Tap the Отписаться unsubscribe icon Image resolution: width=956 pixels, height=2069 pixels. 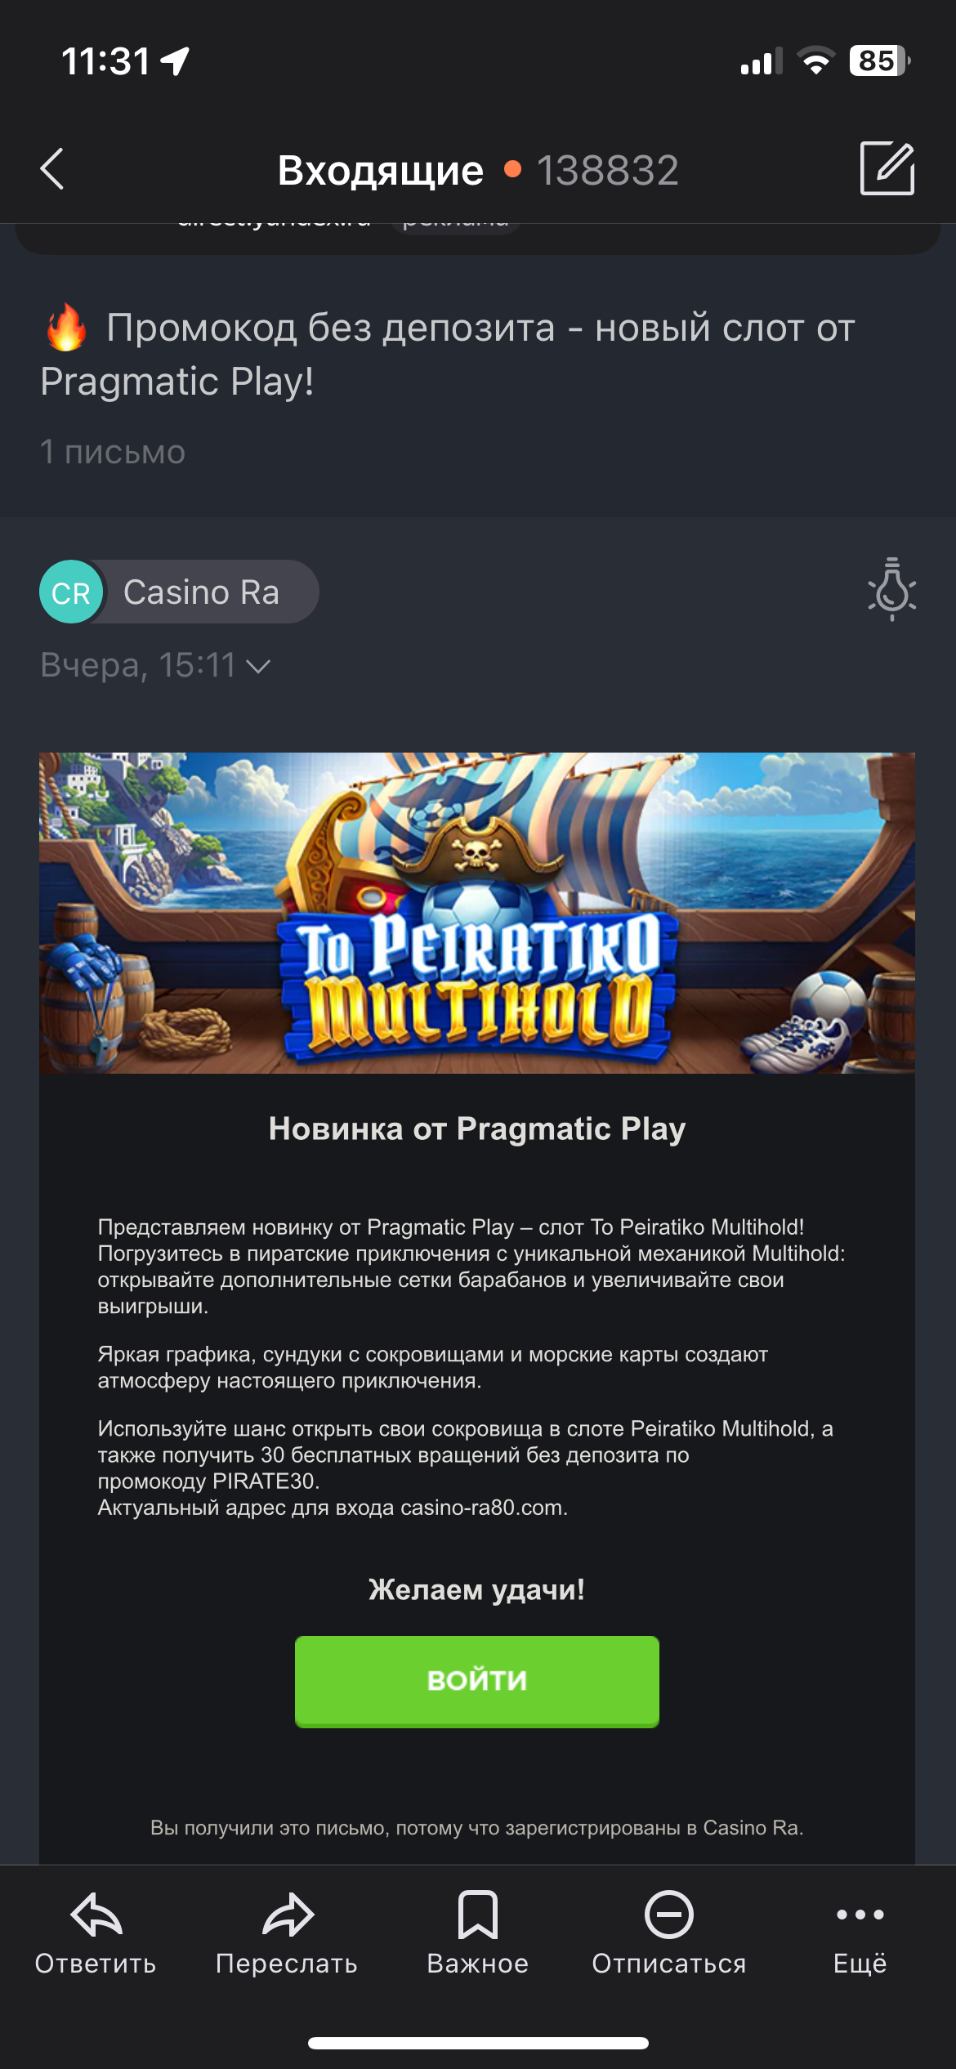tap(669, 1915)
